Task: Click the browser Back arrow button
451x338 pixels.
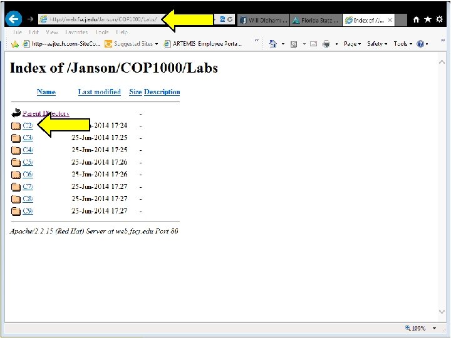Action: 13,19
